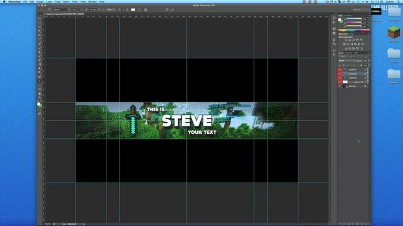
Task: Cancel the current text edits
Action: [x=167, y=9]
